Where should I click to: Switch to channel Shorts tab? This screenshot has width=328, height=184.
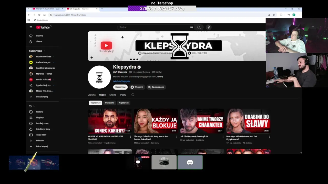(113, 95)
